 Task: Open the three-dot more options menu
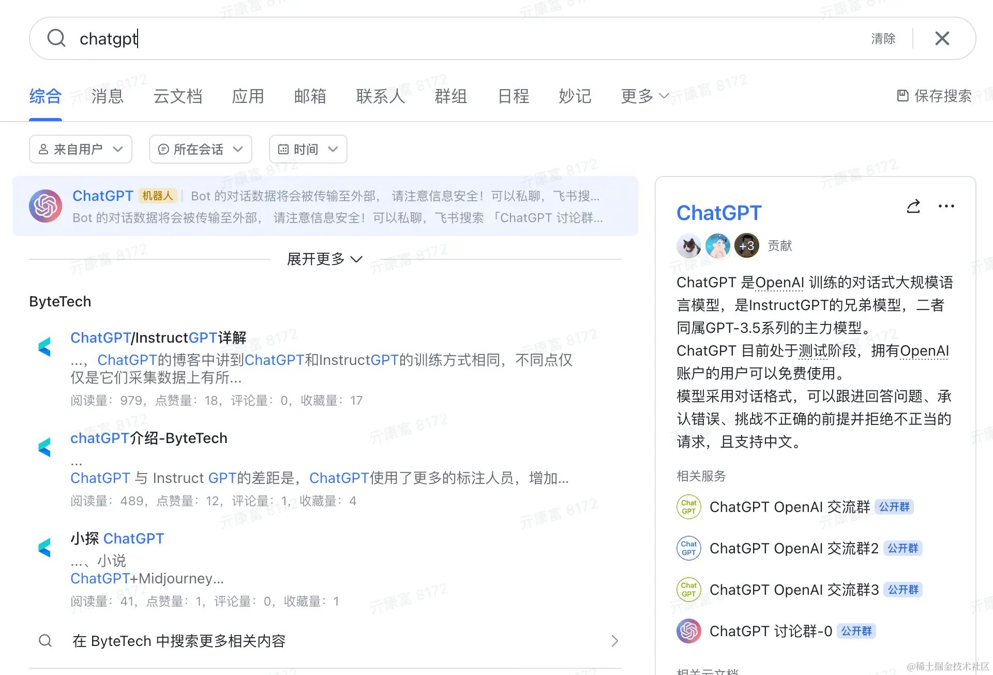(946, 207)
